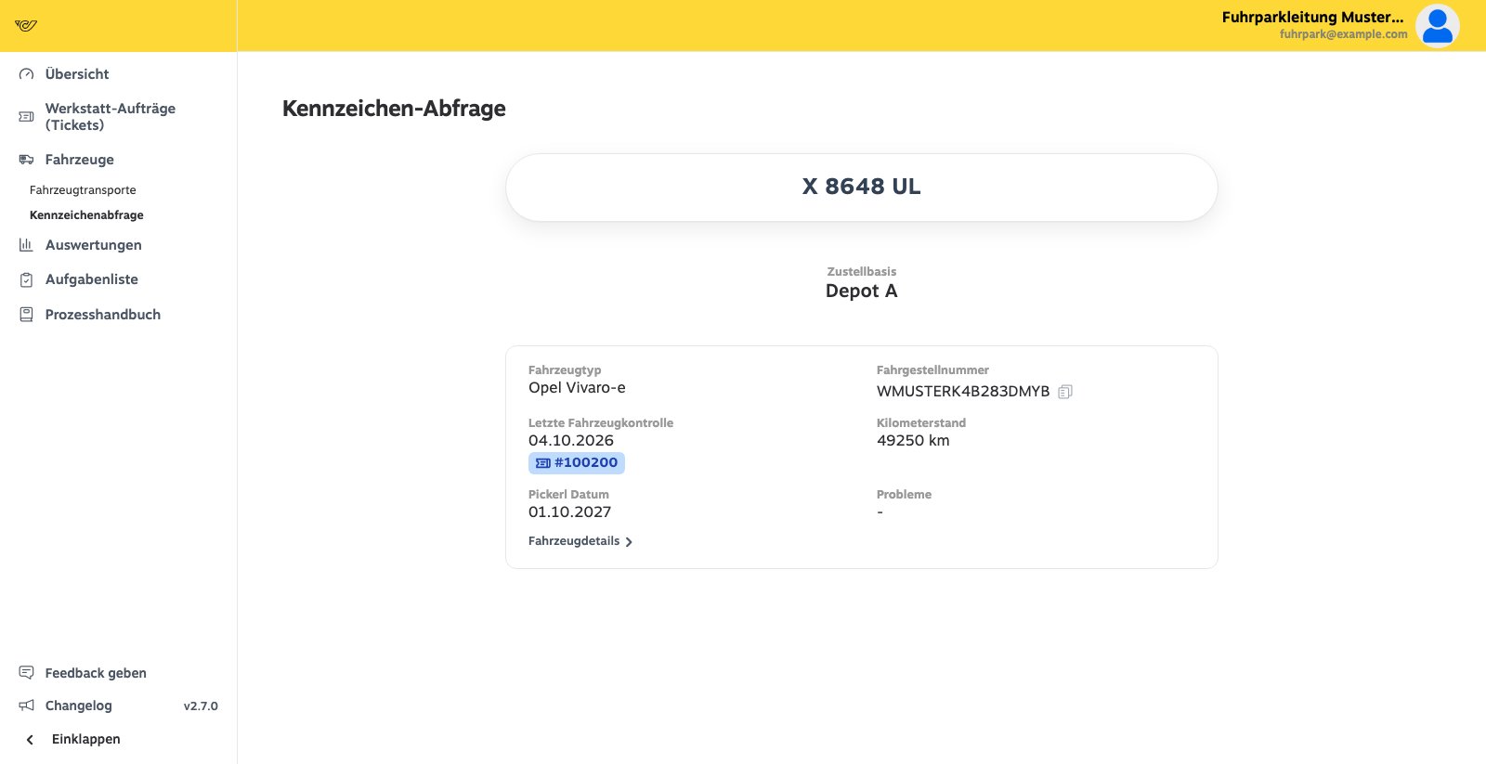Screen dimensions: 1486x764
Task: Select the Kennzeichenabfrage submenu item
Action: pyautogui.click(x=86, y=215)
